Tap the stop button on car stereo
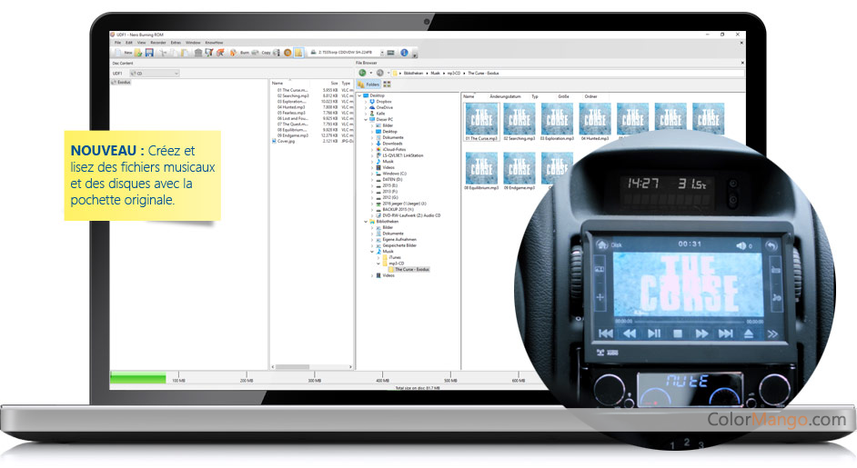This screenshot has height=468, width=857. [678, 334]
